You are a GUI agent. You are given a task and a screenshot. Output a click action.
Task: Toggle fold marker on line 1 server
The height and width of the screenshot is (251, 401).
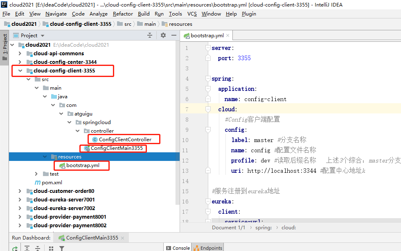[208, 48]
